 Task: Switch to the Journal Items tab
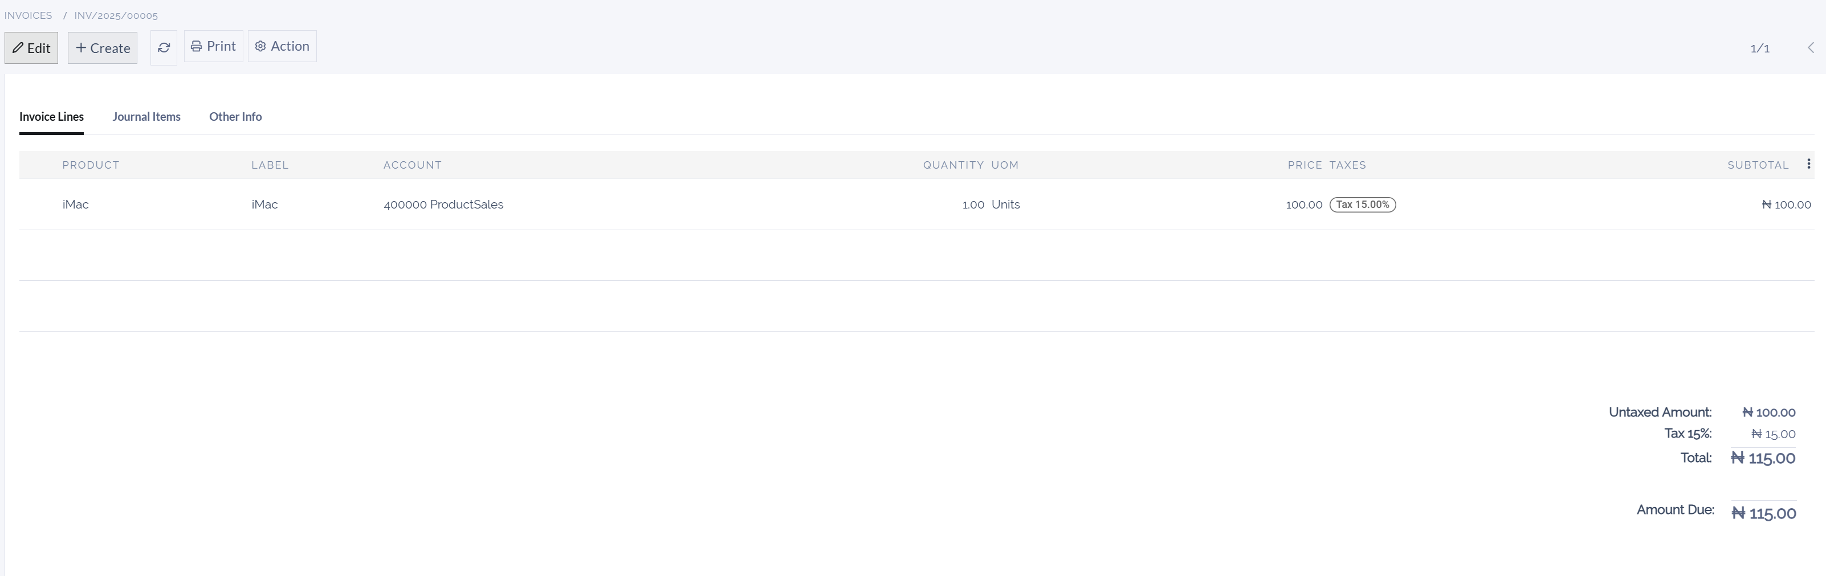coord(146,117)
